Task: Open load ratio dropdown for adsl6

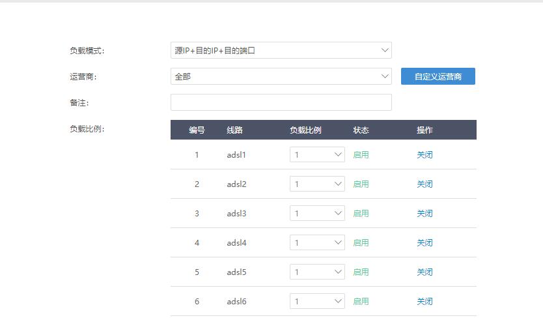Action: point(317,301)
